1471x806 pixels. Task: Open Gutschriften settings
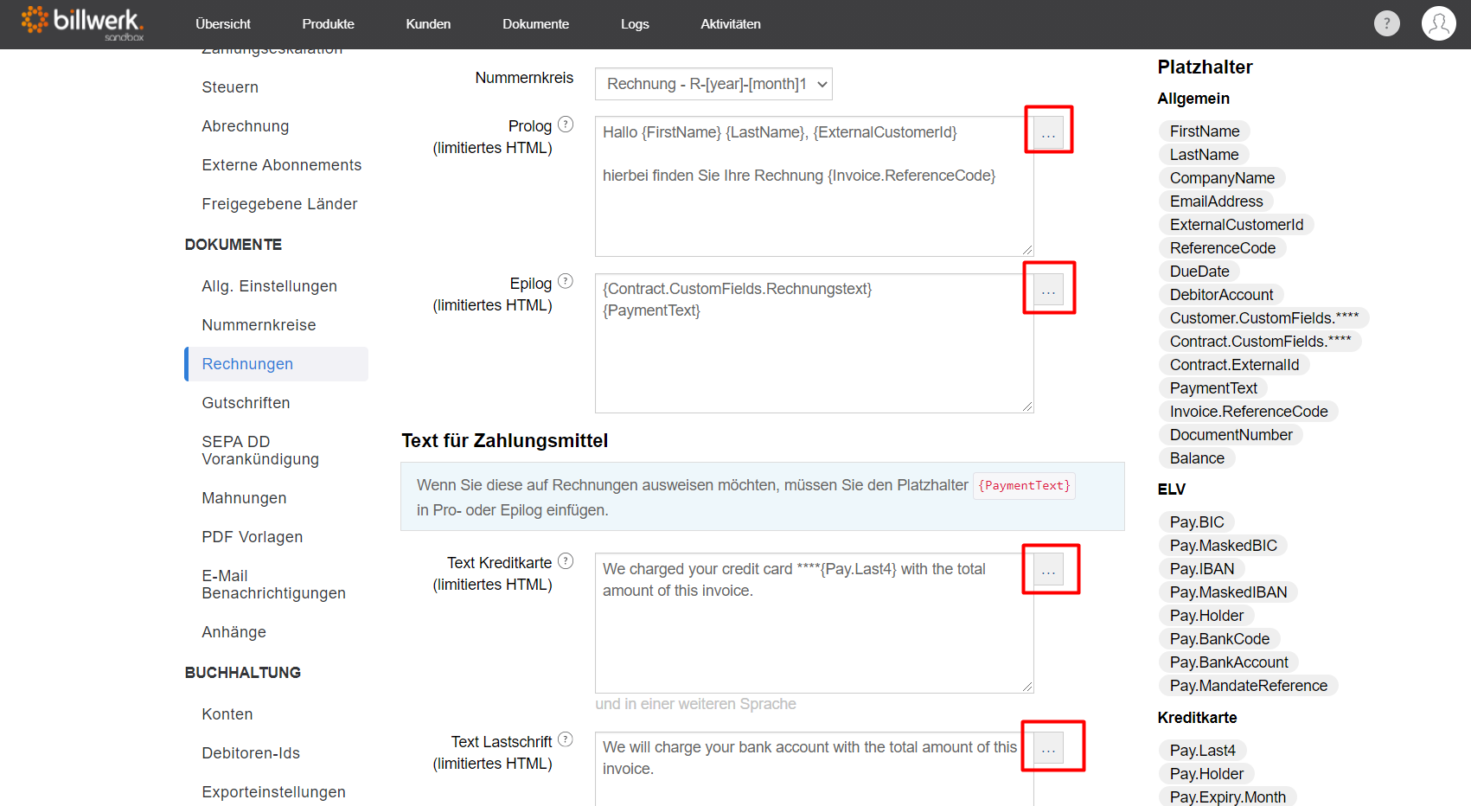coord(246,403)
